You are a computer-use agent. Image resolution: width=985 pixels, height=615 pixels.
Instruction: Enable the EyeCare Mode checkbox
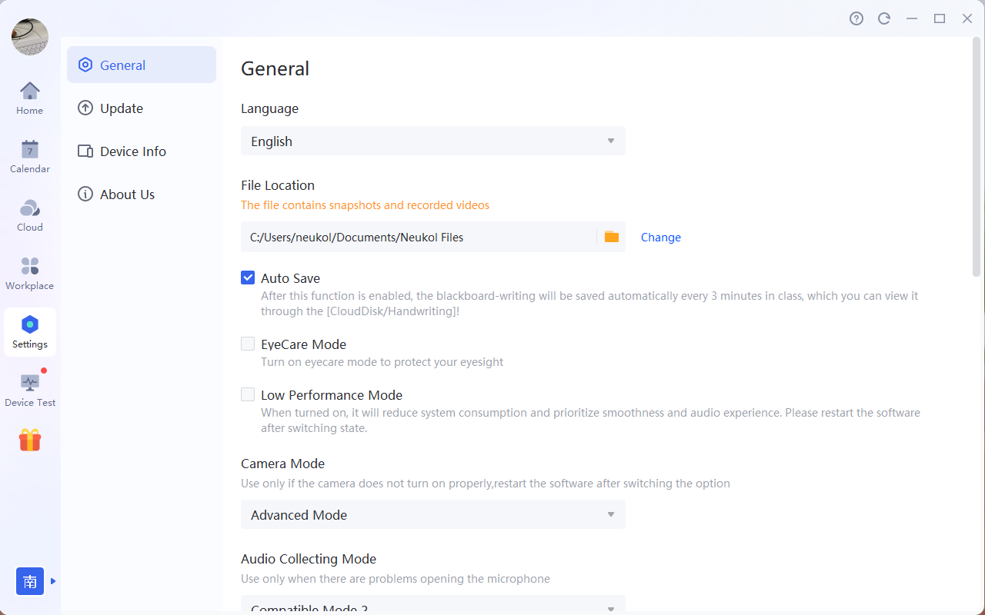(x=248, y=344)
